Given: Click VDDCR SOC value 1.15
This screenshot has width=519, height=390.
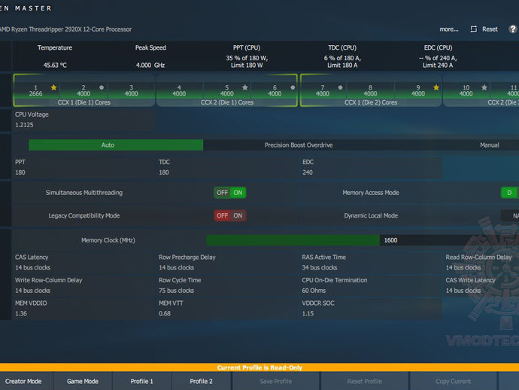Looking at the screenshot, I should point(308,313).
